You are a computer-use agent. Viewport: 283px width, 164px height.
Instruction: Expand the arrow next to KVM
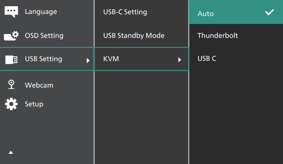(x=180, y=60)
